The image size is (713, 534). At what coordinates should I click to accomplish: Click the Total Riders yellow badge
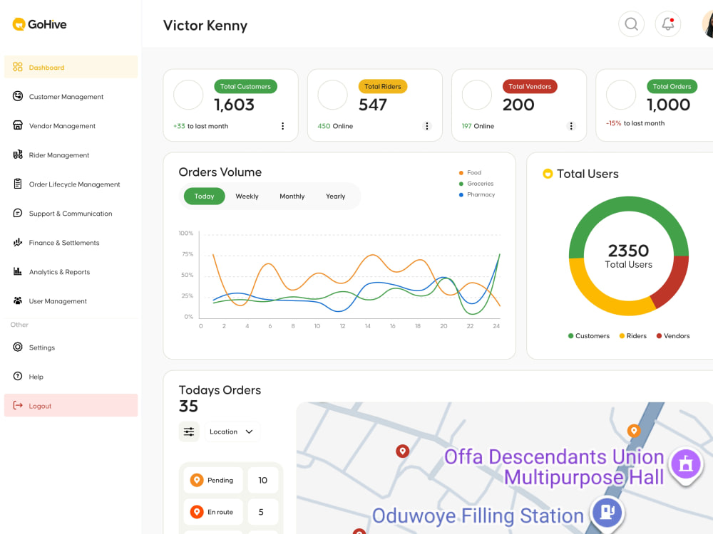click(x=382, y=86)
